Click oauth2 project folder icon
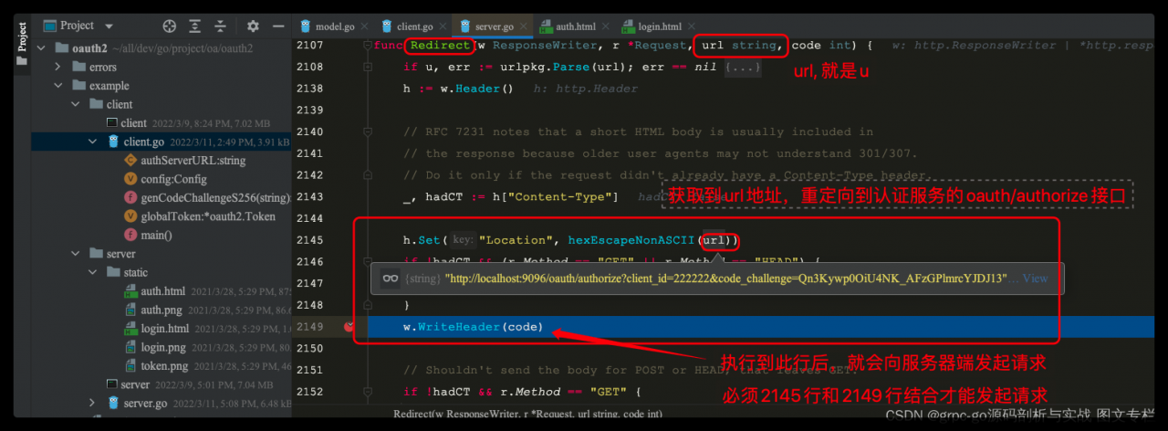1168x431 pixels. 61,48
